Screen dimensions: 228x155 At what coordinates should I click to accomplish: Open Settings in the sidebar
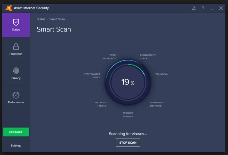16,145
